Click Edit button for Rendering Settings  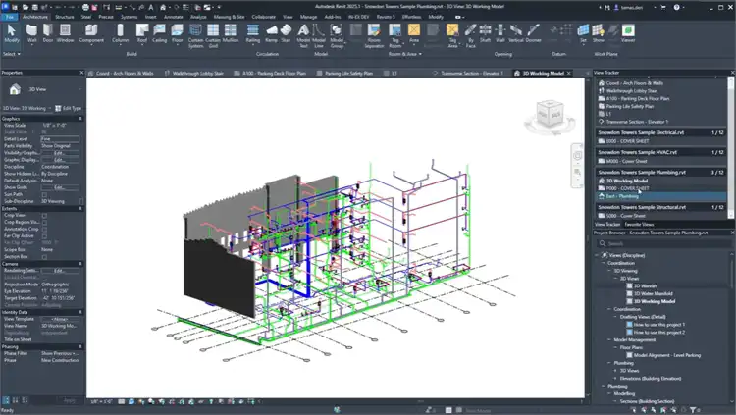pos(60,271)
